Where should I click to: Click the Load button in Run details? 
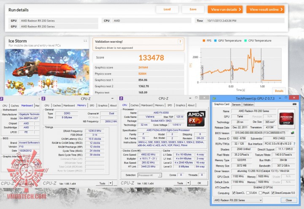[x=167, y=9]
